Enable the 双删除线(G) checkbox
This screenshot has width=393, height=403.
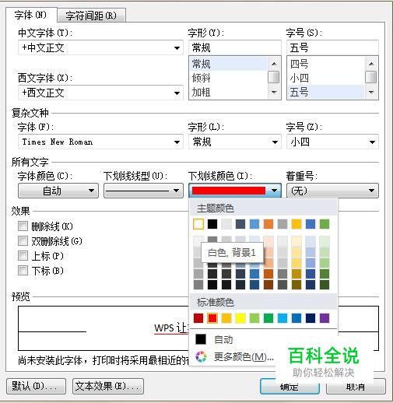coord(23,241)
